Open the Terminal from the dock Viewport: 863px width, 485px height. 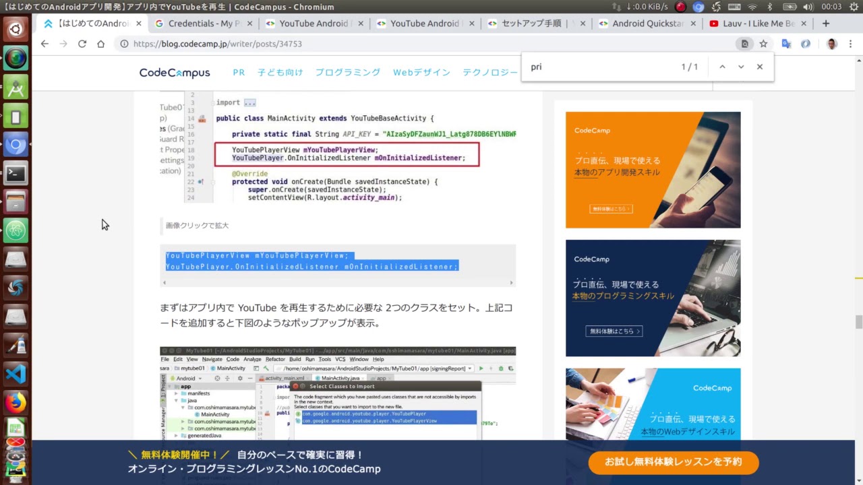16,173
